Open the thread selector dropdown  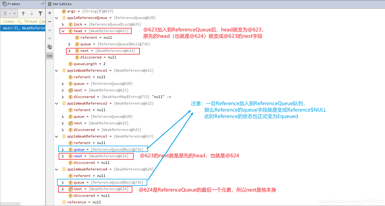[9, 13]
